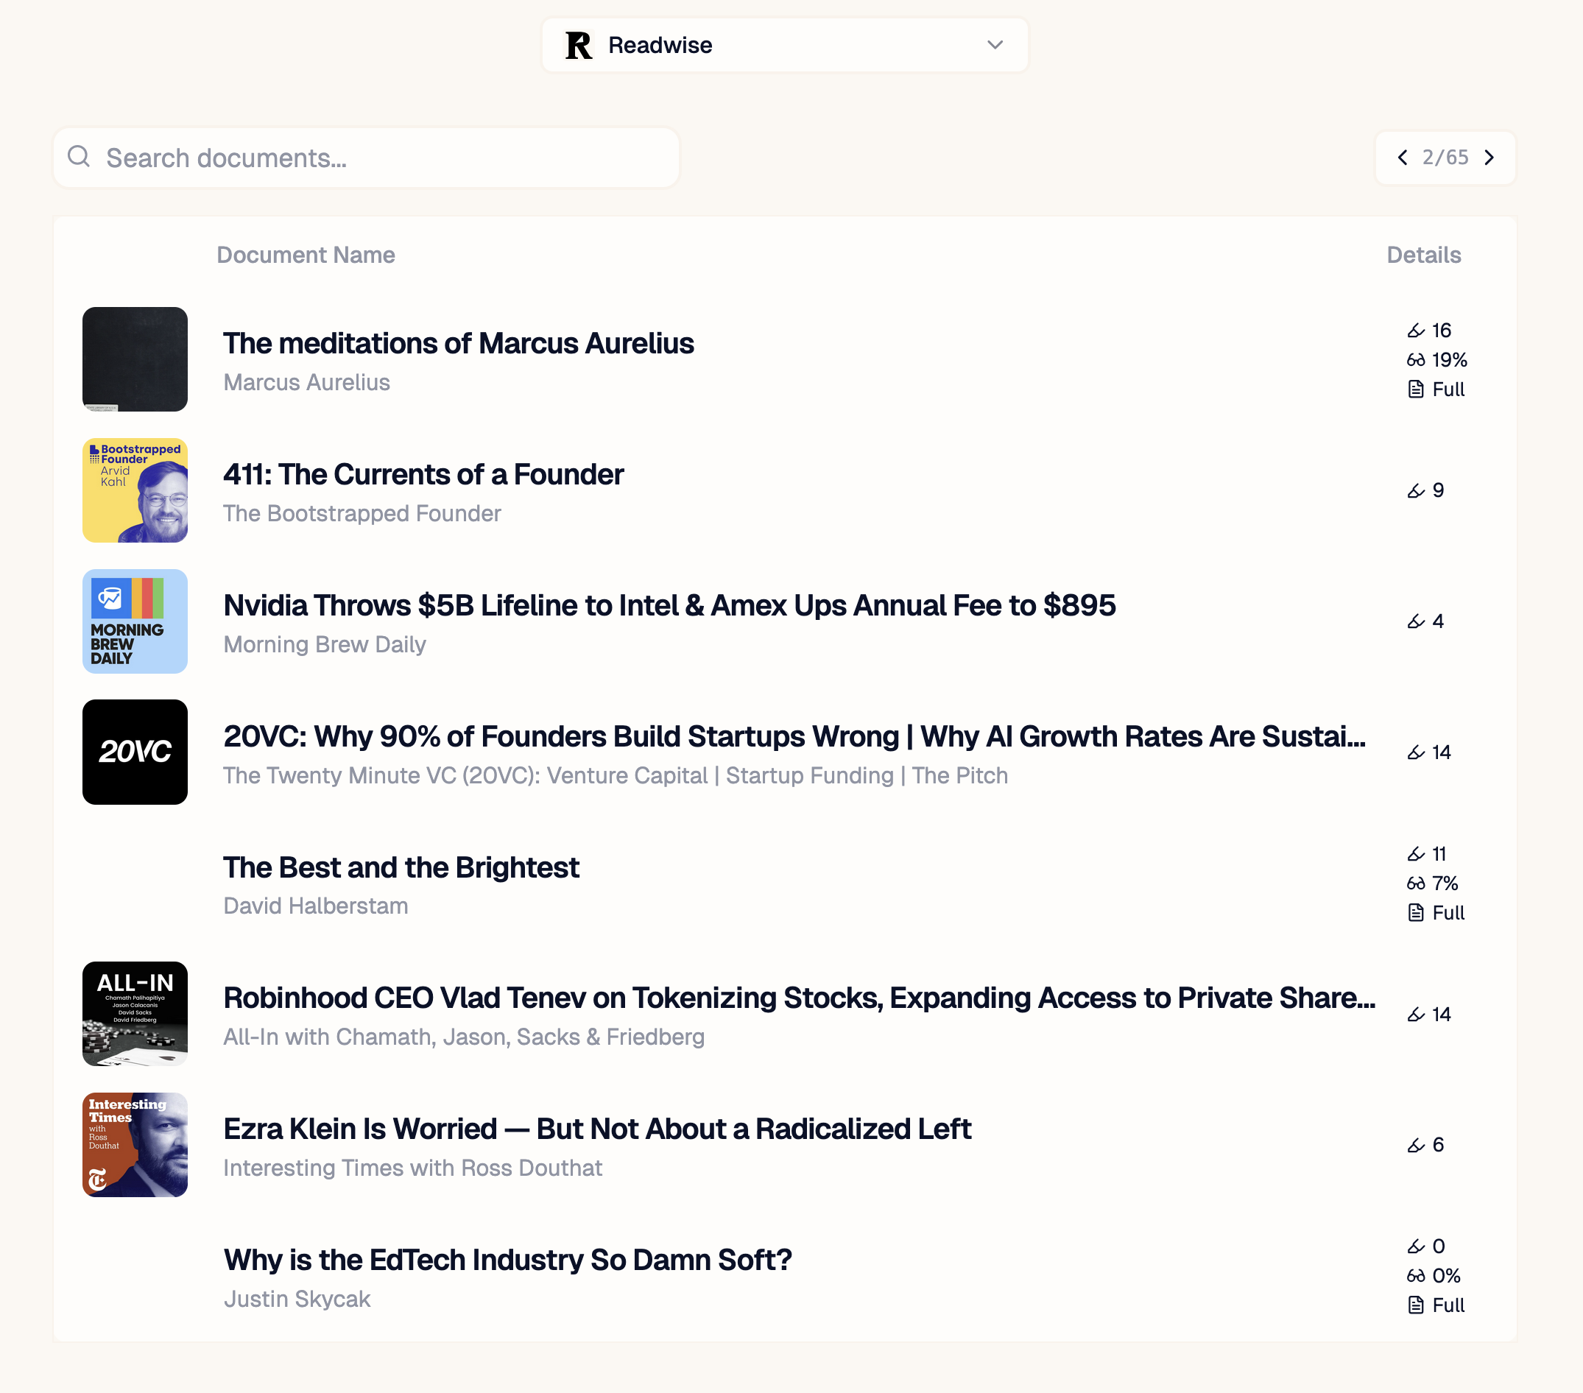Click the Readwise logo icon
The width and height of the screenshot is (1583, 1393).
579,45
